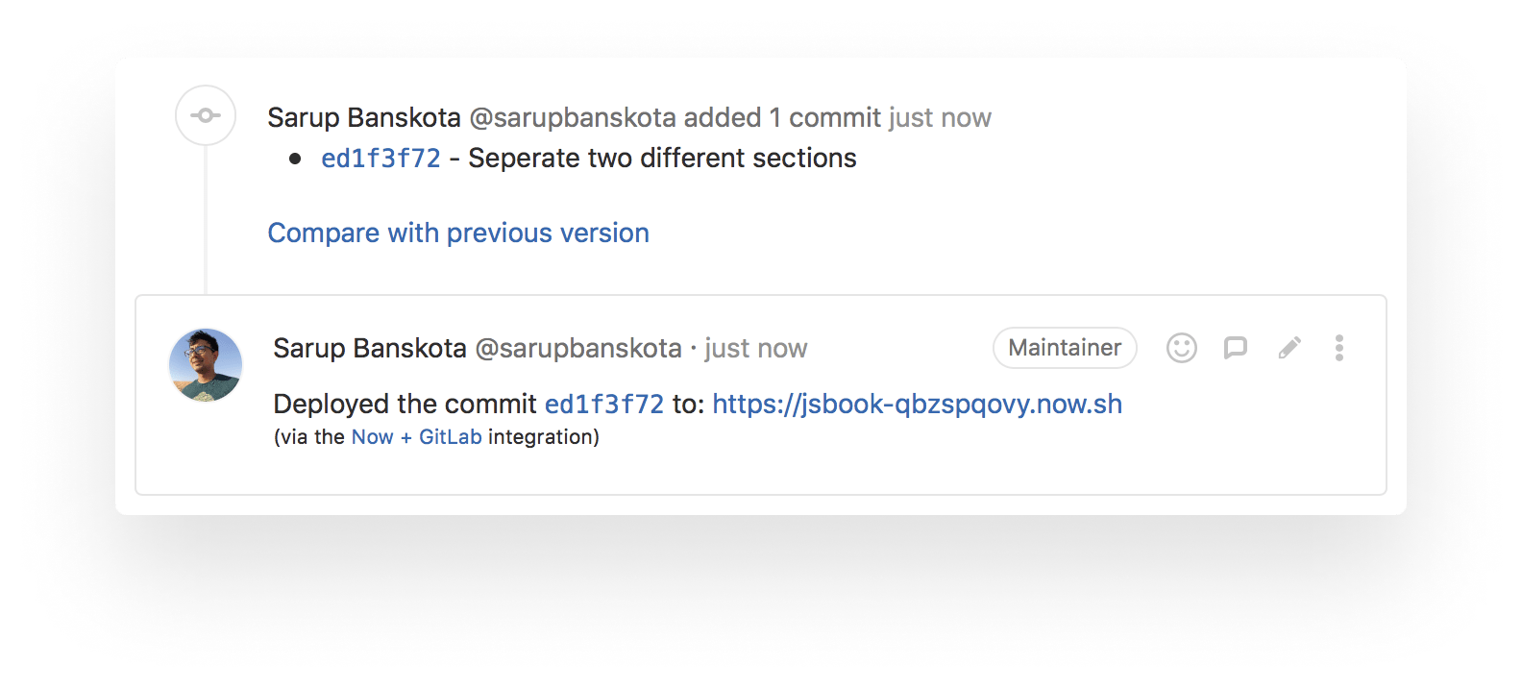1522x688 pixels.
Task: Open the Now + GitLab integration link
Action: pyautogui.click(x=416, y=436)
